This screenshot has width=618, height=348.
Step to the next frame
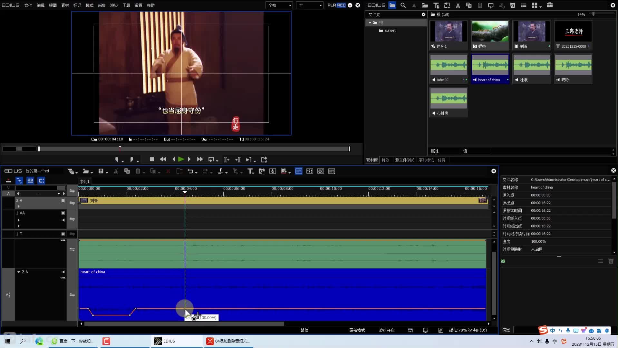[x=189, y=159]
